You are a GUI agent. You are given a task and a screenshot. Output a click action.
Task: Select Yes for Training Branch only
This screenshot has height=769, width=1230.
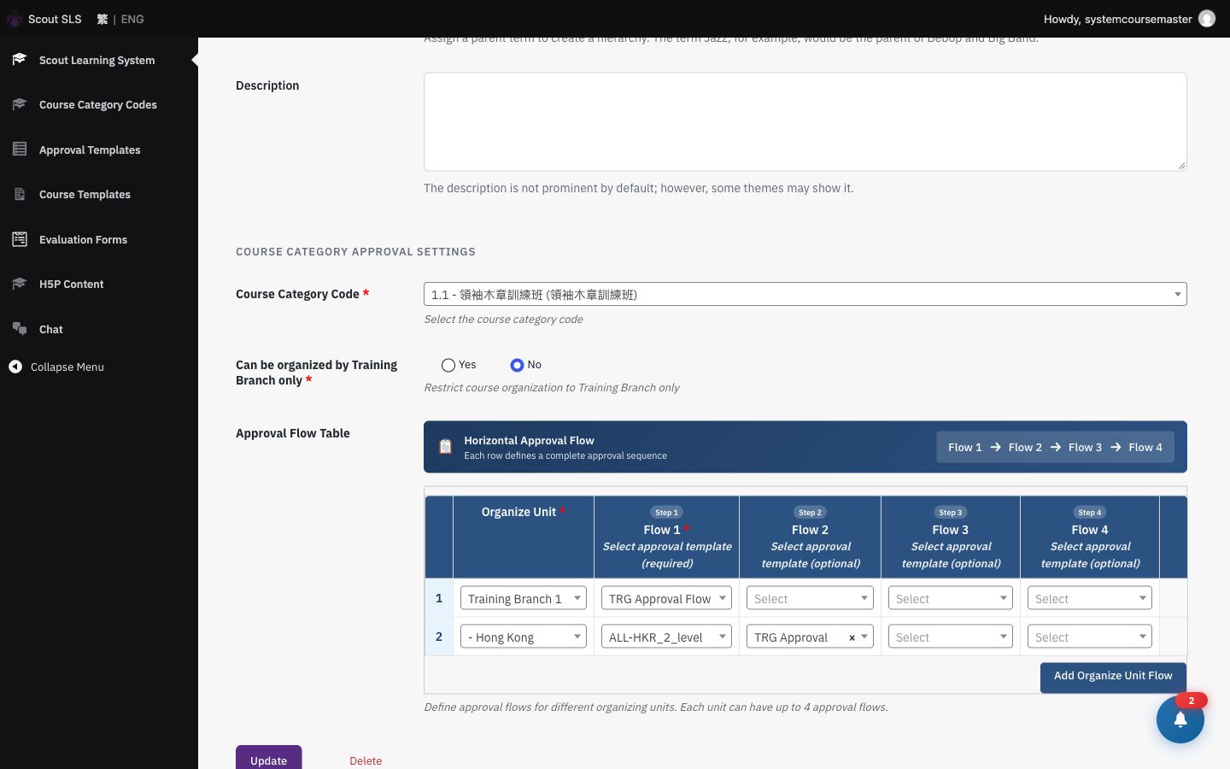pos(448,365)
